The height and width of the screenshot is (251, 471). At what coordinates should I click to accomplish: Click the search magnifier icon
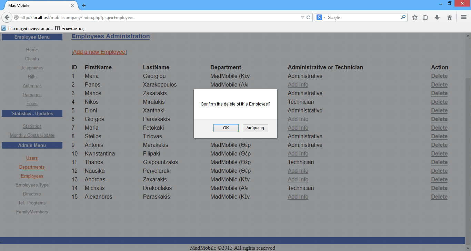[x=403, y=17]
